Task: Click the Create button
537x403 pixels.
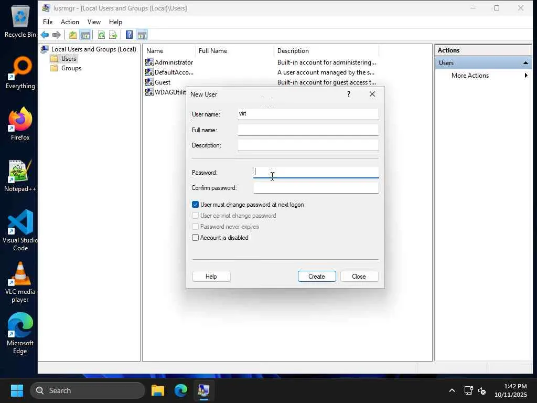Action: pyautogui.click(x=317, y=276)
